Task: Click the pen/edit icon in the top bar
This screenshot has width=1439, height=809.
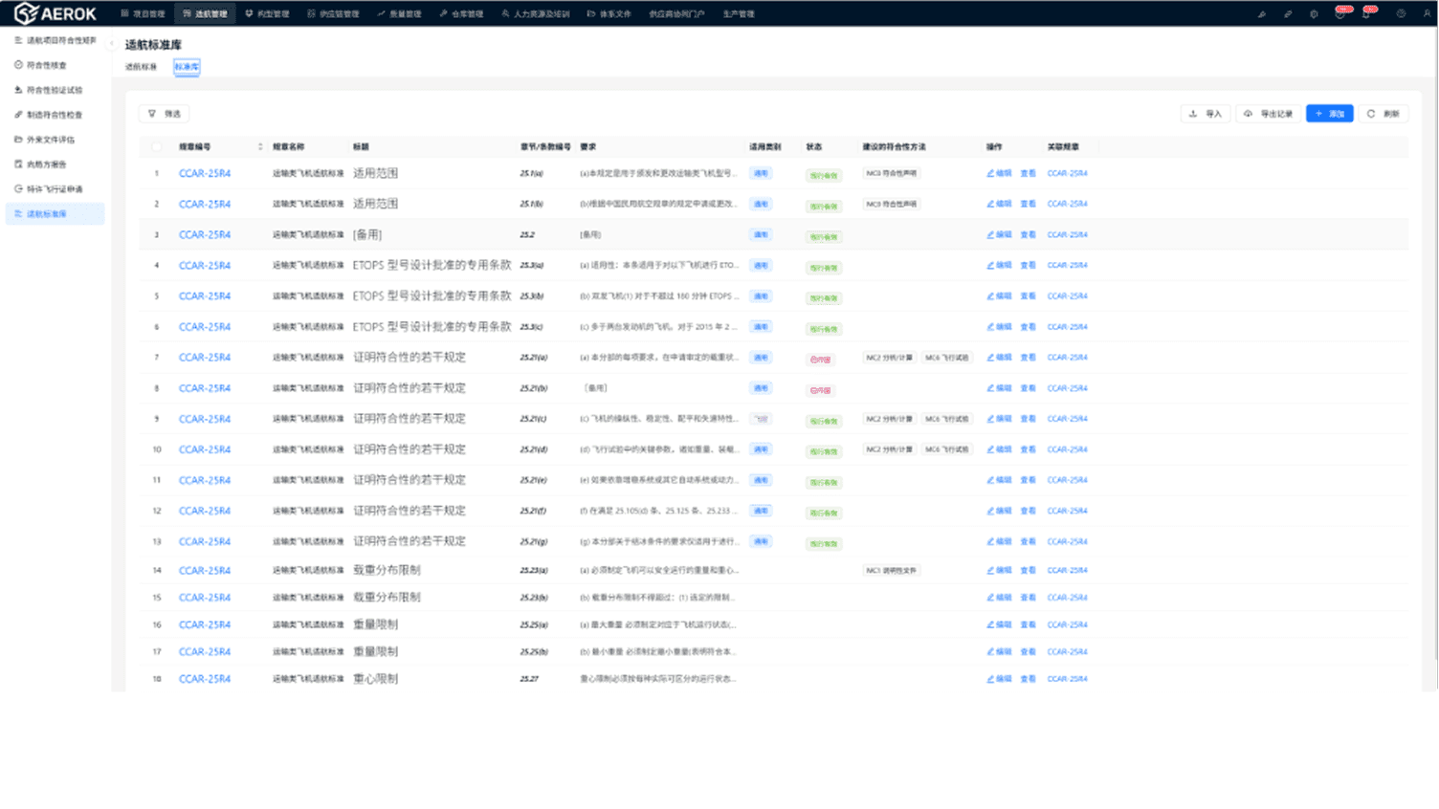Action: pyautogui.click(x=1262, y=14)
